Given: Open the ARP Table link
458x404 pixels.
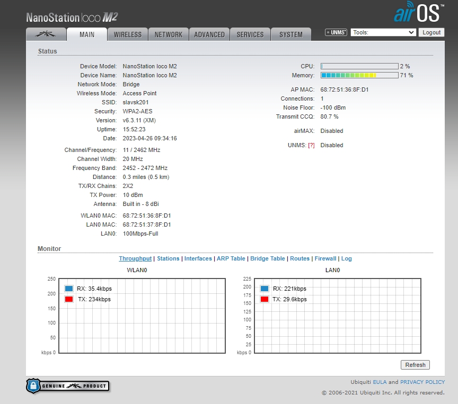Looking at the screenshot, I should click(231, 258).
